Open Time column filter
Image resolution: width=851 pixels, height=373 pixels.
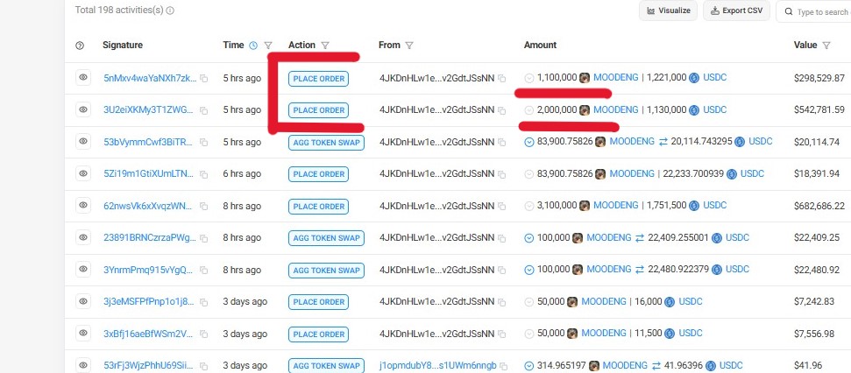coord(268,46)
